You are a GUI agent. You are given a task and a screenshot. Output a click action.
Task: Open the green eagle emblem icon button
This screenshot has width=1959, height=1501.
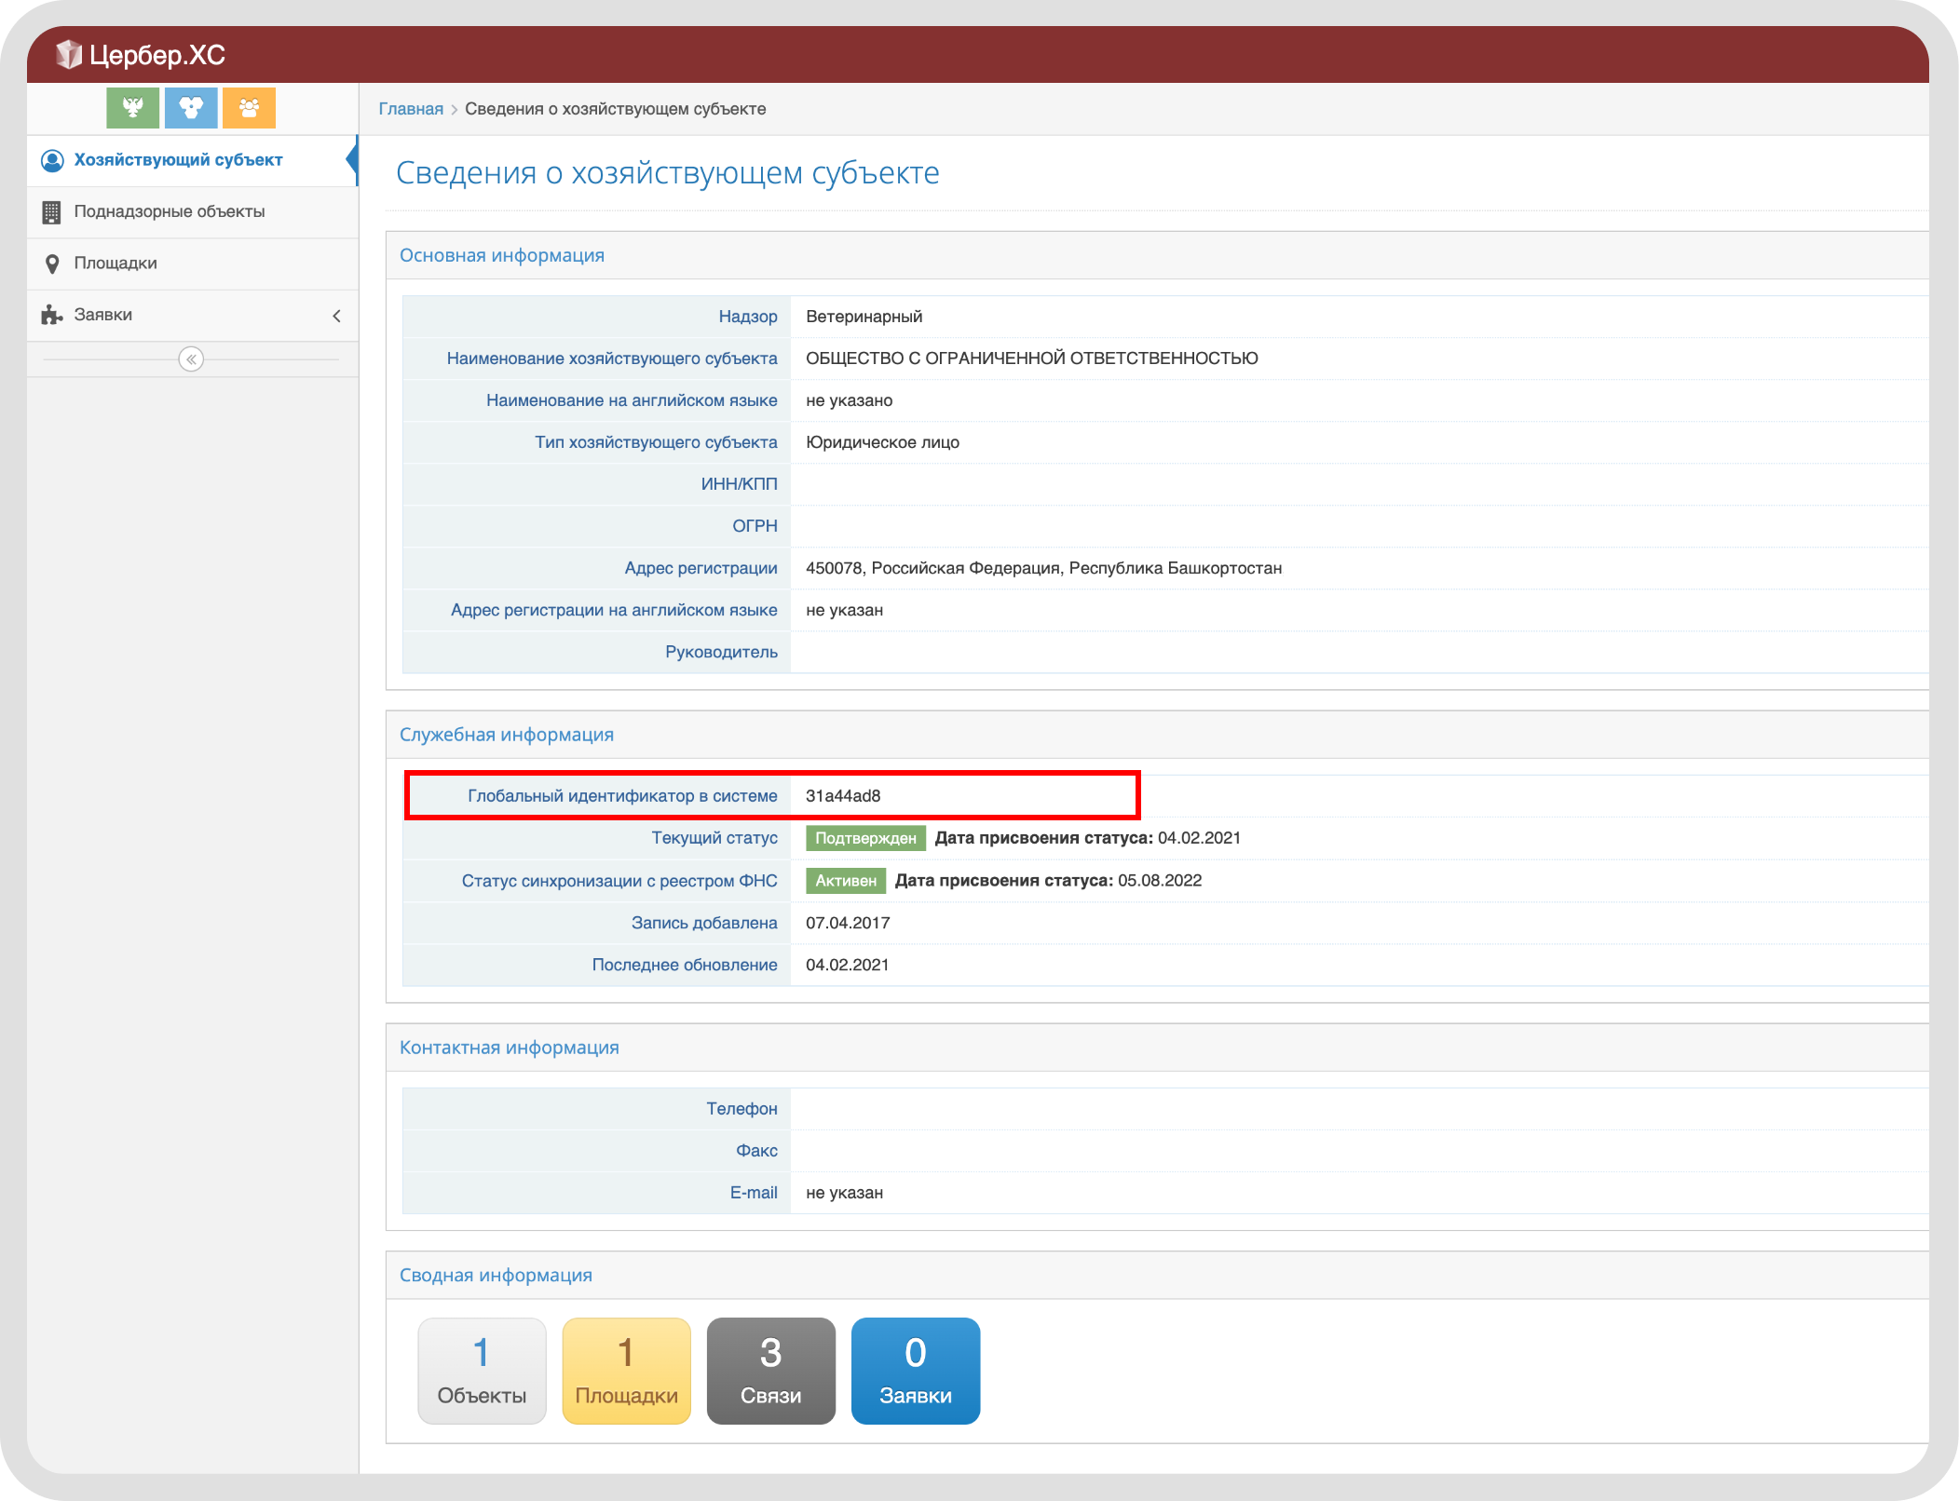[132, 108]
